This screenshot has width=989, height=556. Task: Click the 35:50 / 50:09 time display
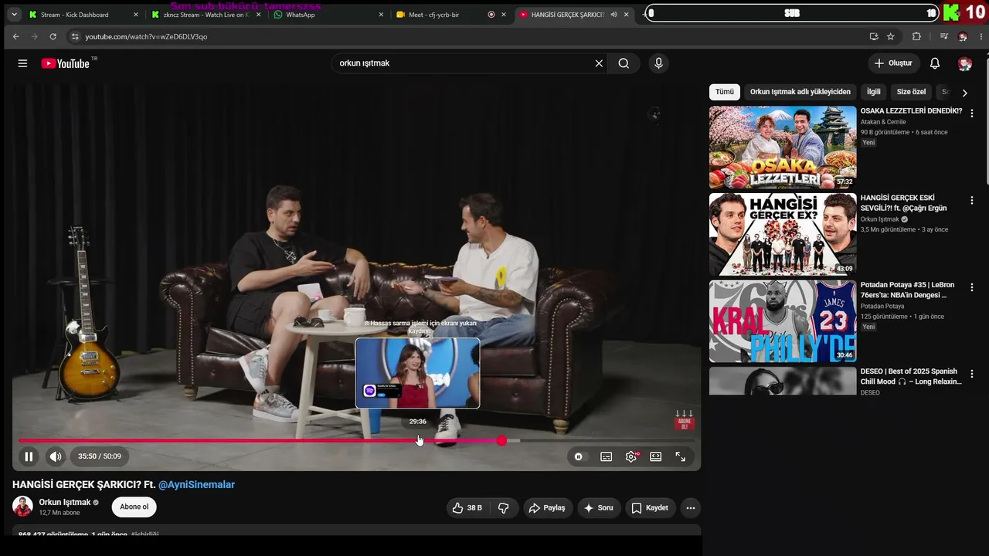100,456
